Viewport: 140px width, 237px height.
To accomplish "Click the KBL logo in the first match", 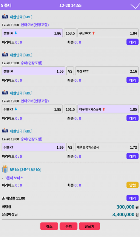I will coord(5,17).
